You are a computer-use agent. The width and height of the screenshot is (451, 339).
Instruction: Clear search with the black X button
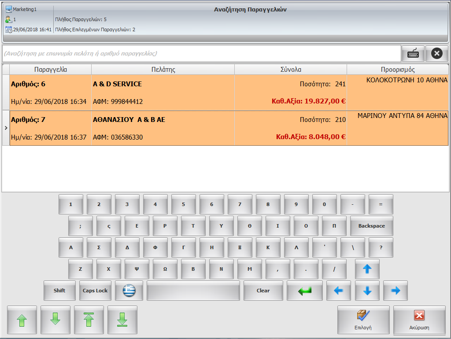tap(436, 53)
